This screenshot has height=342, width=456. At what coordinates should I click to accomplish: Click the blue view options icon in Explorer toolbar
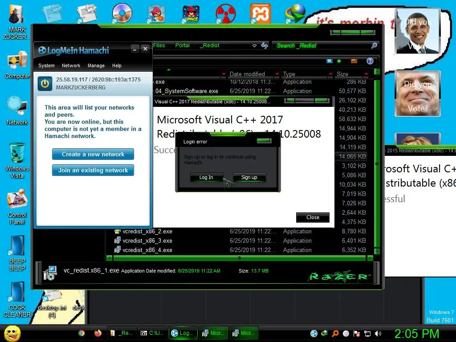[329, 61]
